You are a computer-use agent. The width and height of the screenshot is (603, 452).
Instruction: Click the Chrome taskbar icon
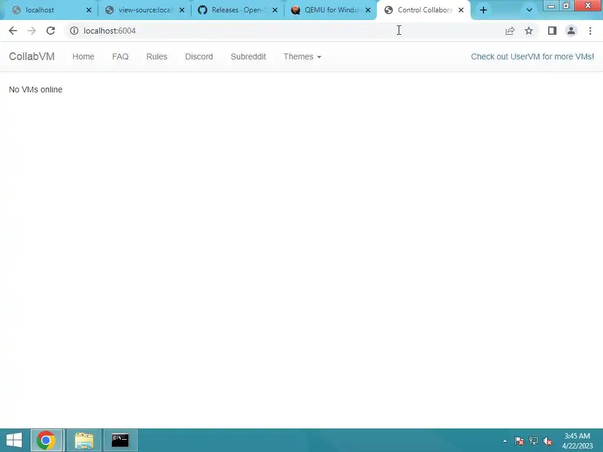coord(46,440)
